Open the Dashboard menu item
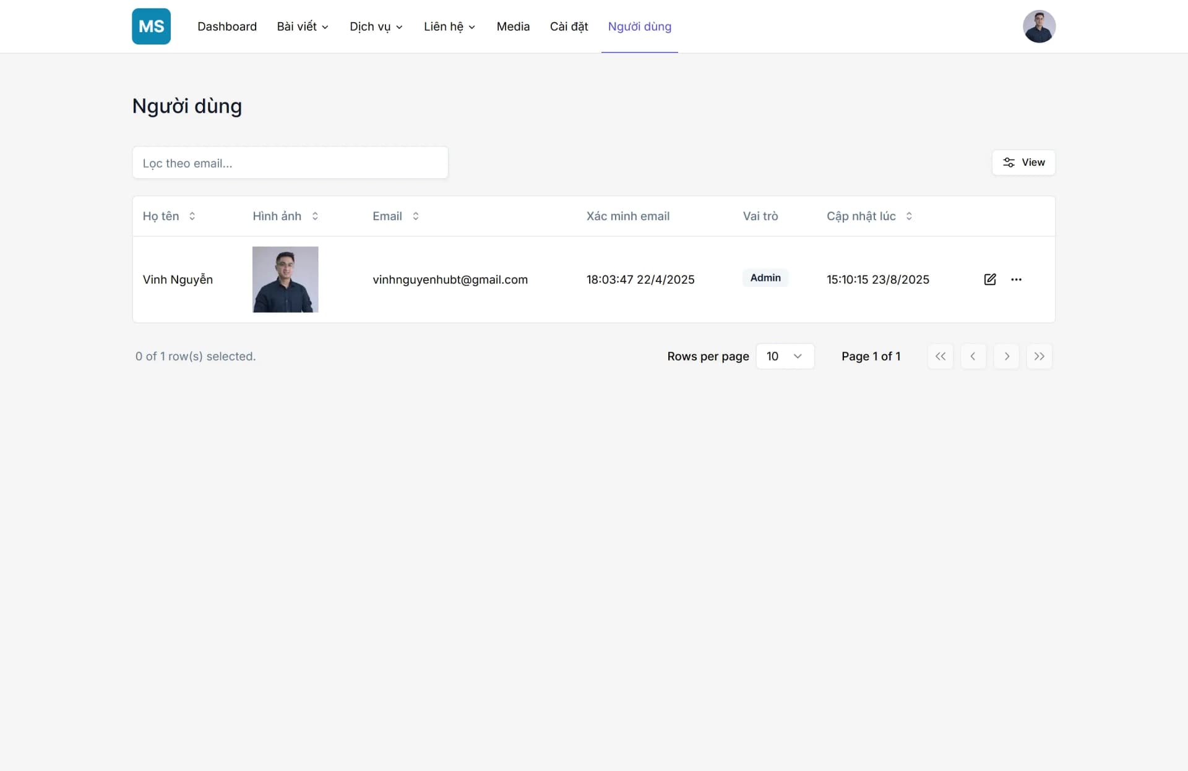Screen dimensions: 1188x771 click(x=227, y=27)
